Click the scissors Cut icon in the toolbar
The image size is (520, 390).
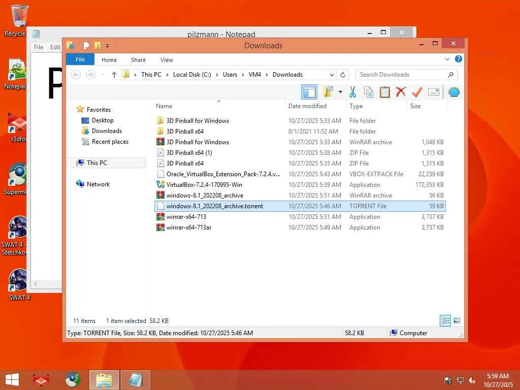click(352, 92)
